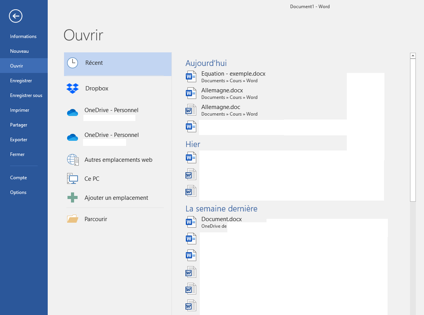Select Ce PC location
The image size is (424, 315).
tap(92, 179)
